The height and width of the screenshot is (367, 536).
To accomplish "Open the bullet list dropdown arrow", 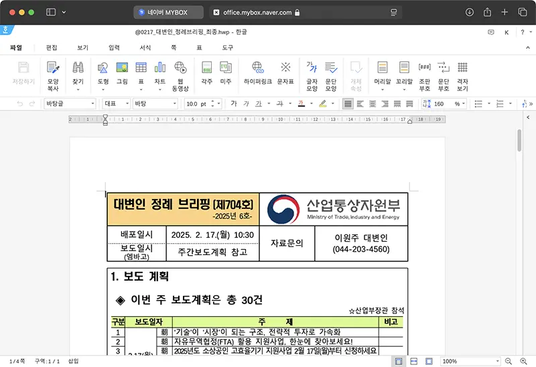I will pos(489,104).
